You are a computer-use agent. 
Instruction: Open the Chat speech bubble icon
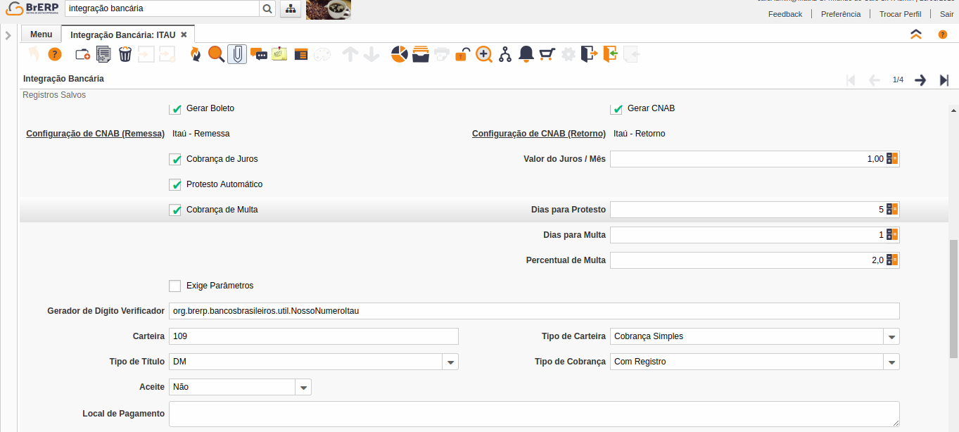(258, 54)
